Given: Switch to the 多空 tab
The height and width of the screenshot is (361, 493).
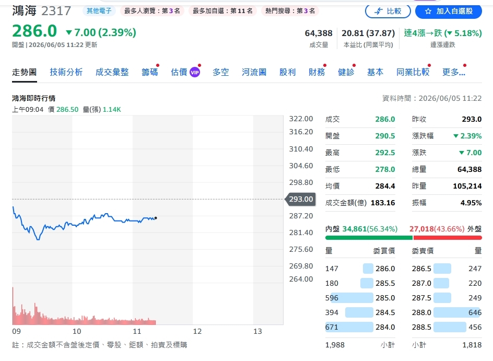Looking at the screenshot, I should (x=220, y=72).
